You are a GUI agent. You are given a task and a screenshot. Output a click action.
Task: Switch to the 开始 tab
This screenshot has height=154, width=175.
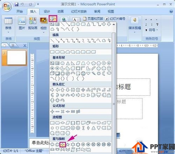click(x=20, y=12)
